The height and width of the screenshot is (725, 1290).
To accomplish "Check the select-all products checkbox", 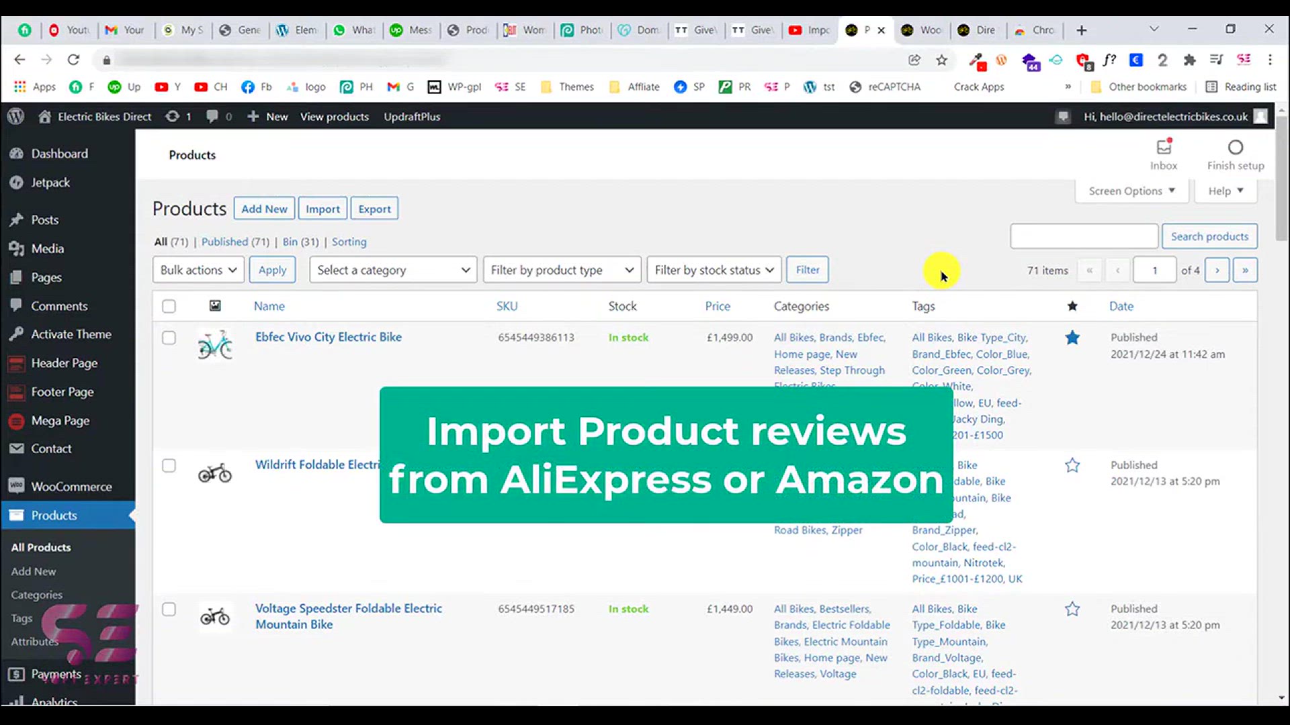I will (169, 306).
